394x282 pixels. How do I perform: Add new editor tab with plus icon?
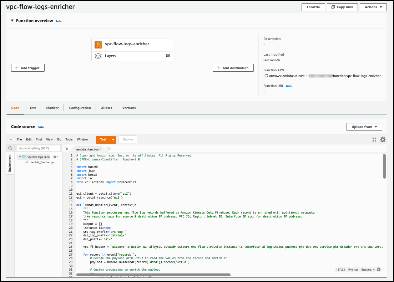coord(109,149)
